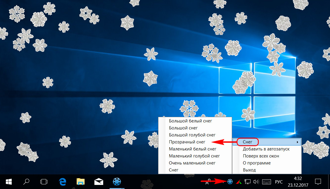Choose Прозрачный снег in submenu
330x189 pixels.
coord(187,142)
